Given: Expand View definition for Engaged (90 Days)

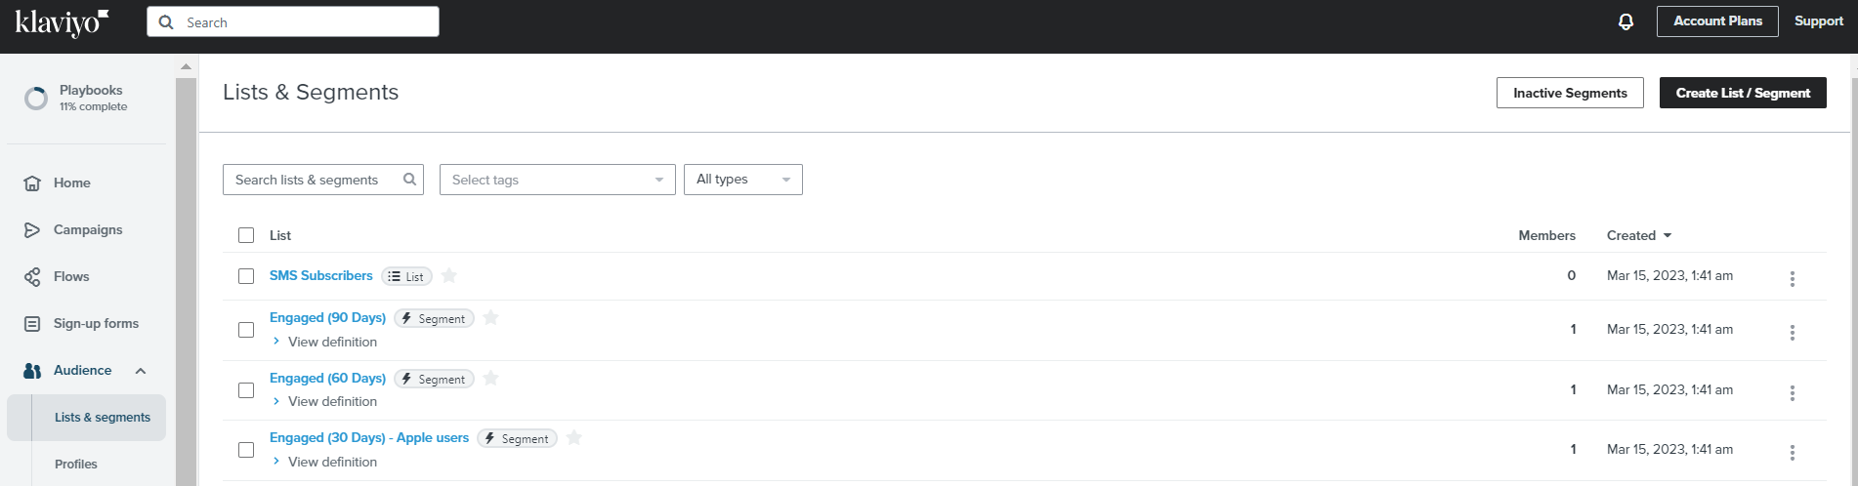Looking at the screenshot, I should click(324, 342).
